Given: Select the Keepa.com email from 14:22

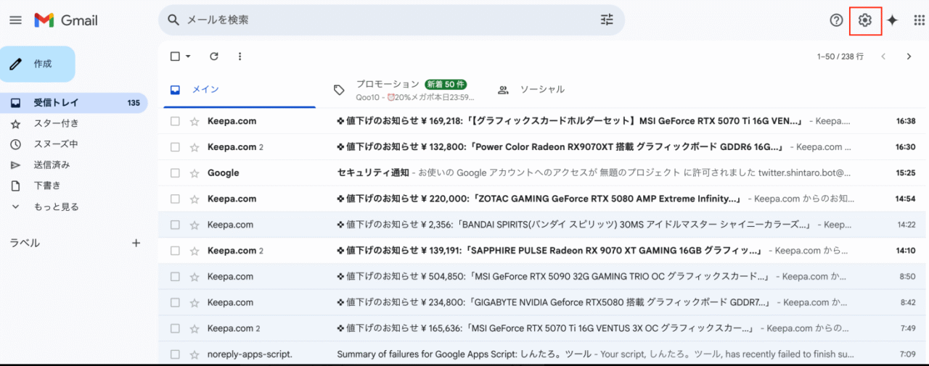Looking at the screenshot, I should (175, 225).
